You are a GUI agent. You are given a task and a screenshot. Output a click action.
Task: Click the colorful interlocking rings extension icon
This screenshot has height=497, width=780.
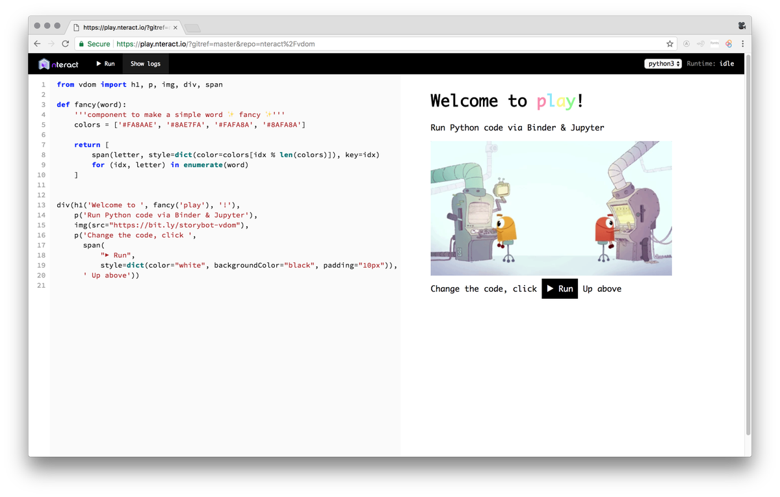(x=729, y=44)
